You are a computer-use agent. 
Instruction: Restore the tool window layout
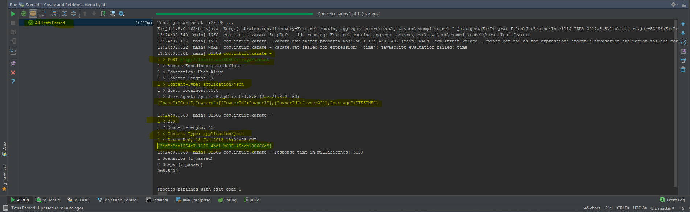(13, 52)
